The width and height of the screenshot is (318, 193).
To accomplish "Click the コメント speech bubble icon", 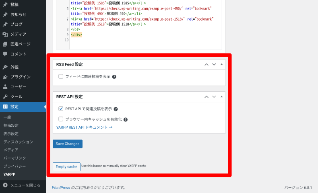I will click(x=5, y=54).
